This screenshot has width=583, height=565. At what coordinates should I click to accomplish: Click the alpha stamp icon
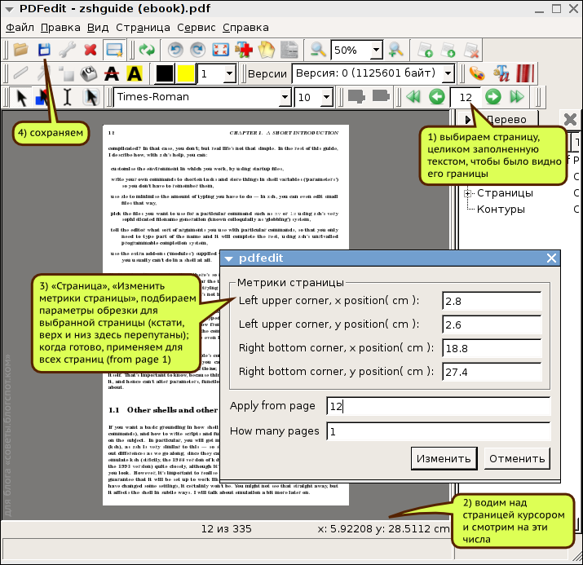coord(89,73)
